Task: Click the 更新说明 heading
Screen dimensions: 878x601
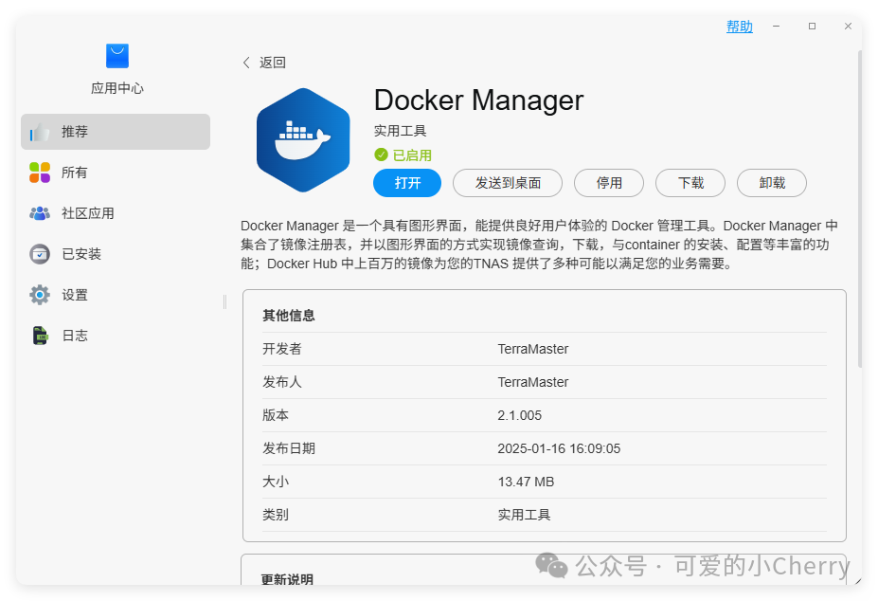Action: [287, 579]
